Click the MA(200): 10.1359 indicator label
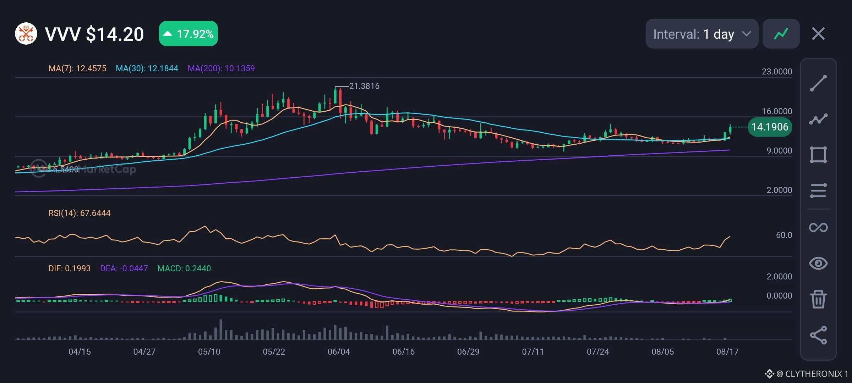This screenshot has width=852, height=383. coord(221,68)
